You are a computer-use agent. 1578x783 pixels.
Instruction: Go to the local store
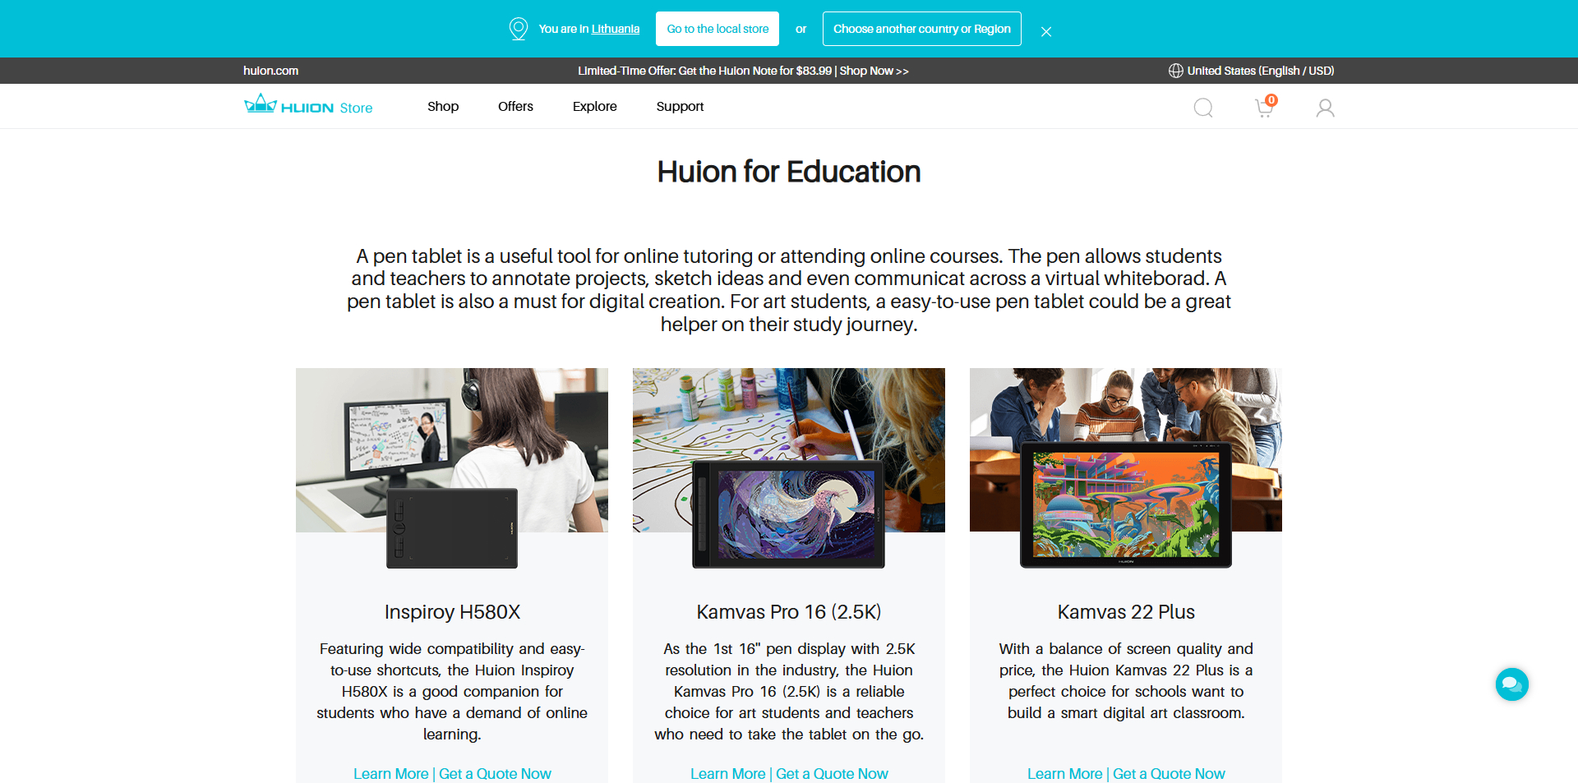[717, 29]
